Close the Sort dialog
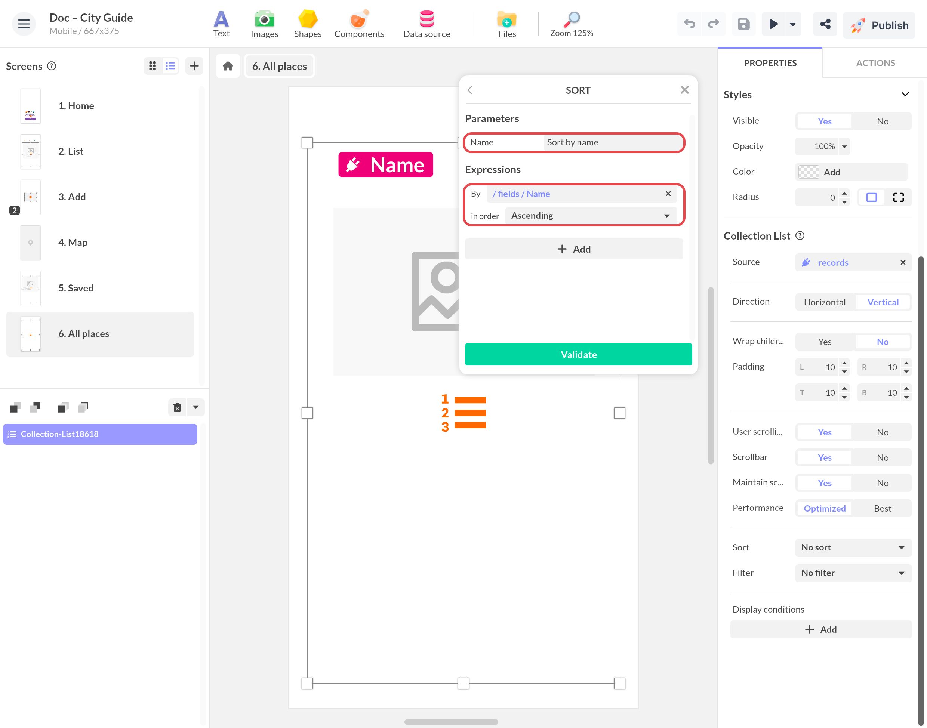 [684, 90]
